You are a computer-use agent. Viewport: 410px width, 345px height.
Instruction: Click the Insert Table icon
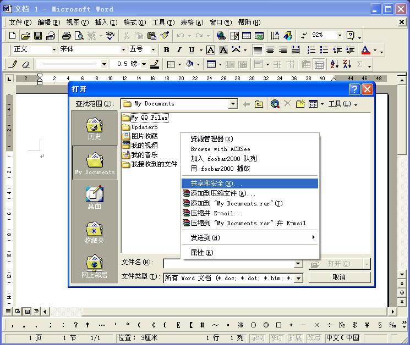point(247,36)
